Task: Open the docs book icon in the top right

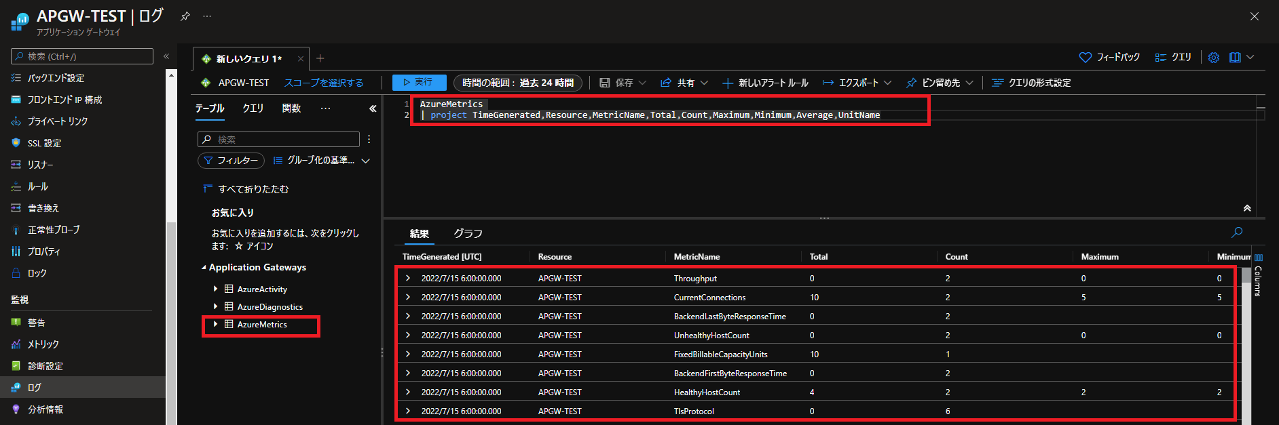Action: 1235,58
